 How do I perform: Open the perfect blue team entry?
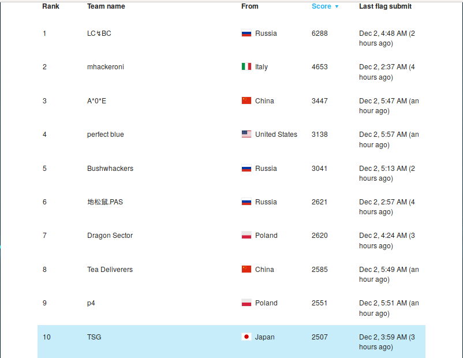(105, 135)
